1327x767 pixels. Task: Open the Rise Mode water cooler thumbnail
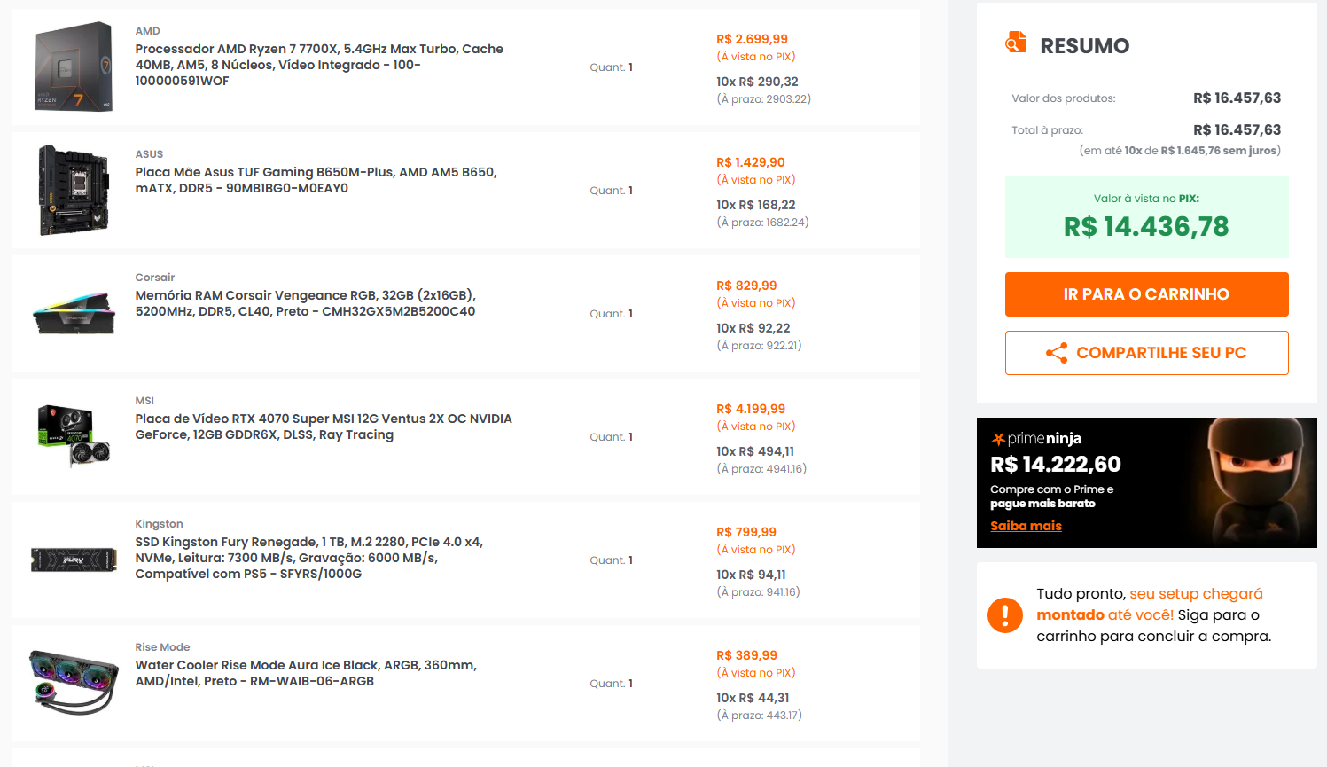click(74, 683)
